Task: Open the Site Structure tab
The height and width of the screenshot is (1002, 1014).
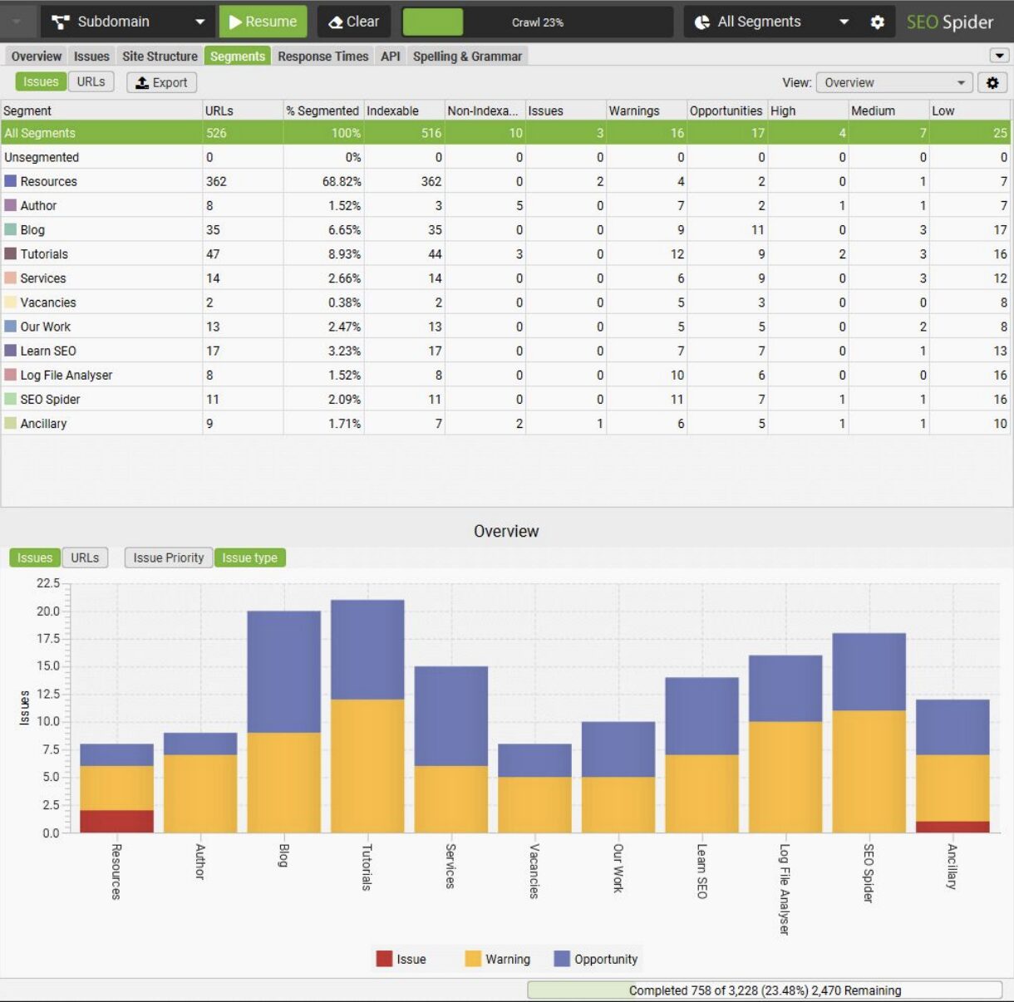Action: tap(160, 56)
